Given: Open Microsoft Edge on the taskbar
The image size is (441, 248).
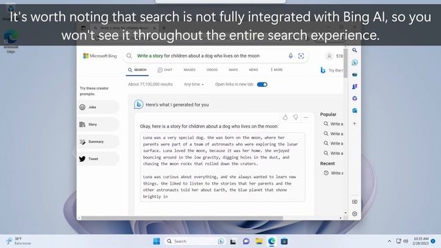Looking at the screenshot, I should pos(271,241).
